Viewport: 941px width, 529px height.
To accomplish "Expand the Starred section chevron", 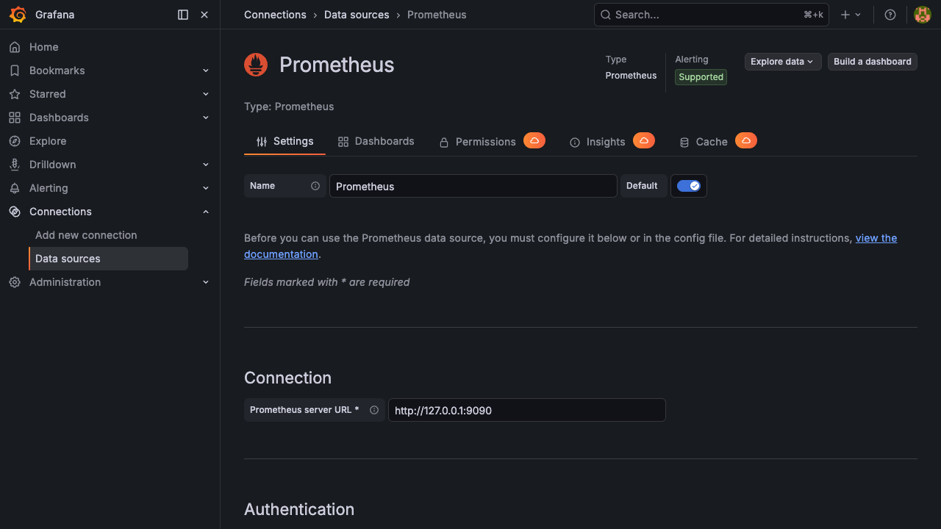I will [x=206, y=94].
